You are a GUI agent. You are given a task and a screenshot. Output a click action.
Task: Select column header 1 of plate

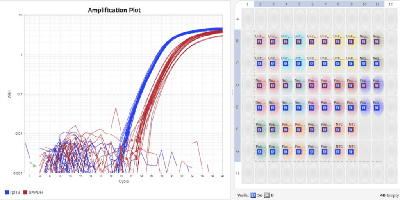pyautogui.click(x=248, y=4)
